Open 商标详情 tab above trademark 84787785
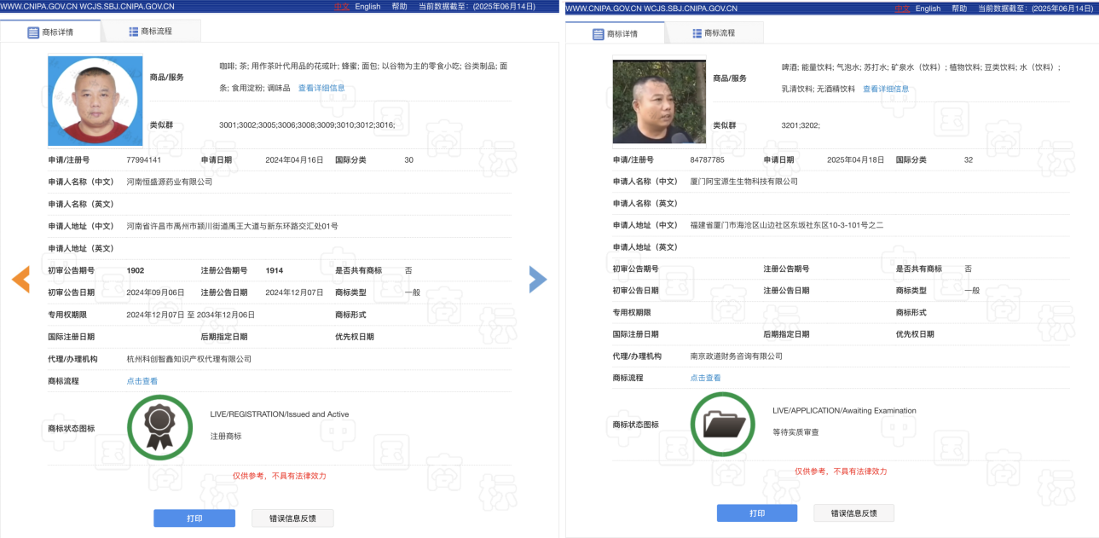 click(615, 34)
